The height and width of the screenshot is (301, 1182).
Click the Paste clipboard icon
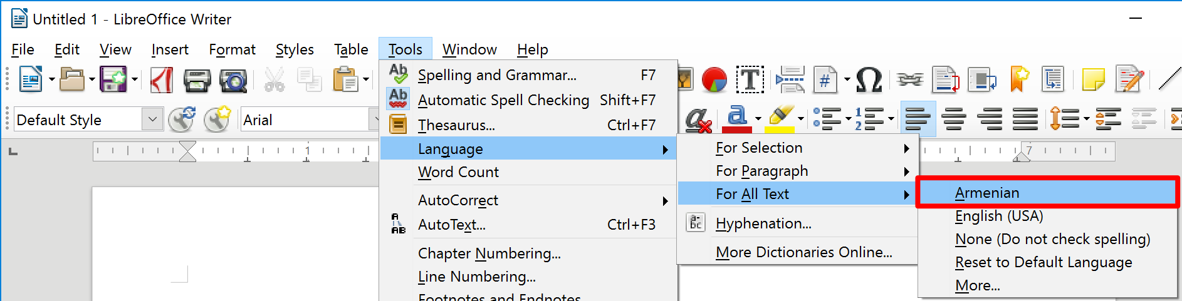(x=345, y=79)
